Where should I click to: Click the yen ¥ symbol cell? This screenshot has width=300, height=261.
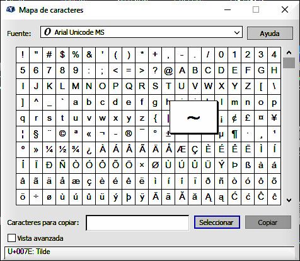274,118
